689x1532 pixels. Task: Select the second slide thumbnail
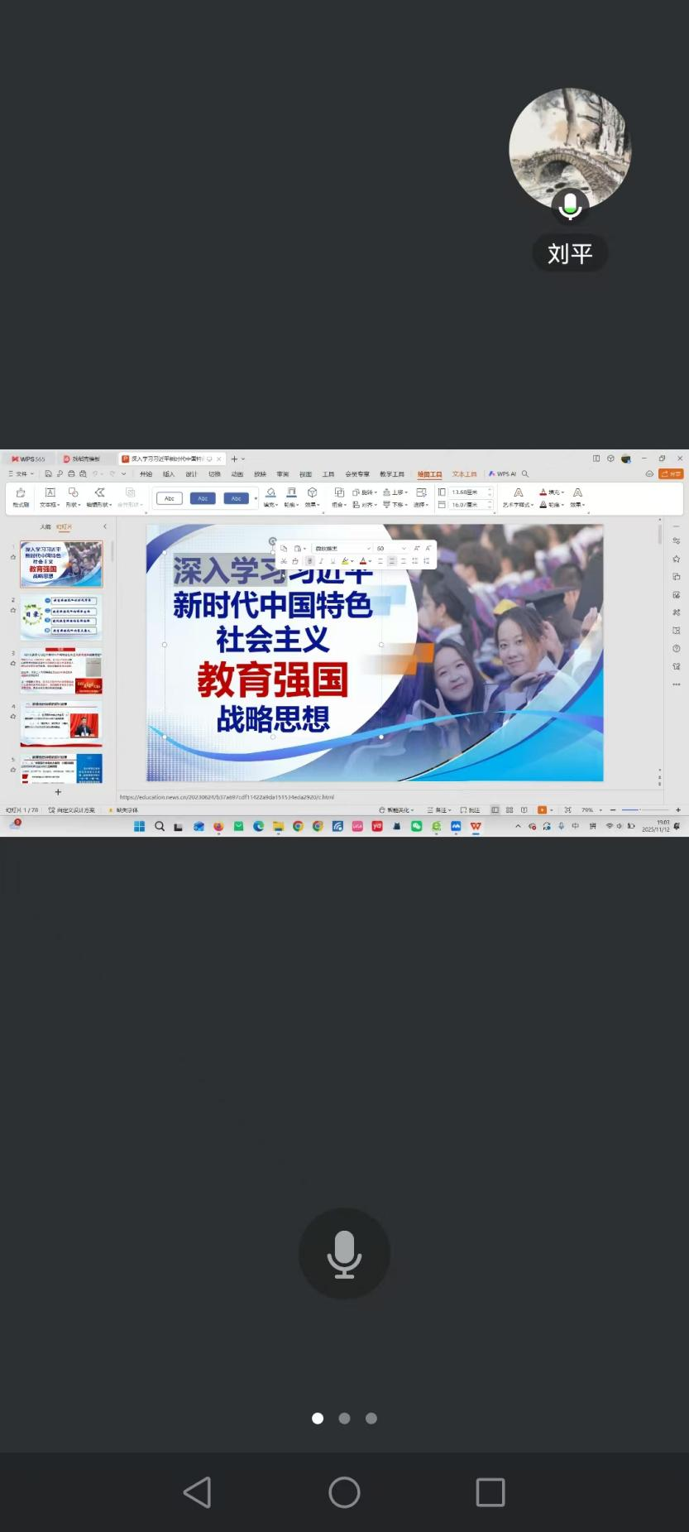(x=62, y=616)
